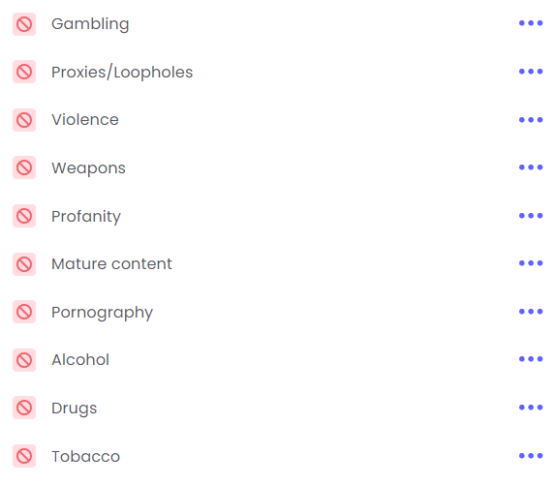This screenshot has width=558, height=485.
Task: Open the more options menu for Proxies/Loopholes
Action: coord(531,72)
